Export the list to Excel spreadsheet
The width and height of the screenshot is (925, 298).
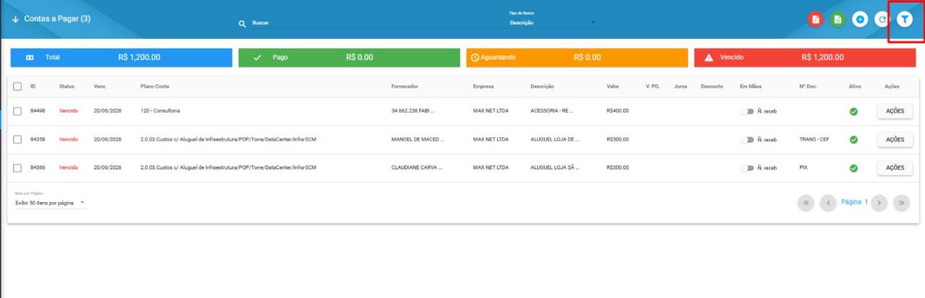click(838, 19)
